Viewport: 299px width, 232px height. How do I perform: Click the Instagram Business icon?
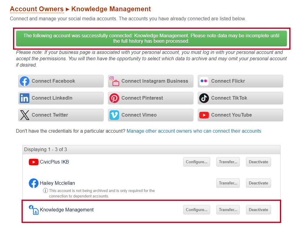click(114, 81)
